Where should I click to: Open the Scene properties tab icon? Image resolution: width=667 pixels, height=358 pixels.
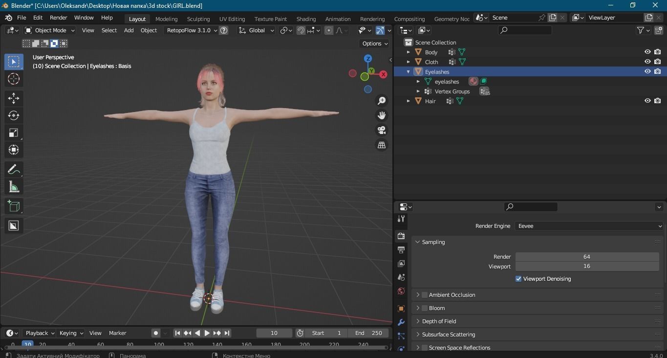[401, 277]
